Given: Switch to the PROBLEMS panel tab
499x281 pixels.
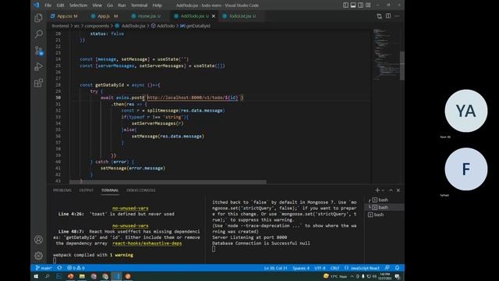Looking at the screenshot, I should click(x=62, y=190).
